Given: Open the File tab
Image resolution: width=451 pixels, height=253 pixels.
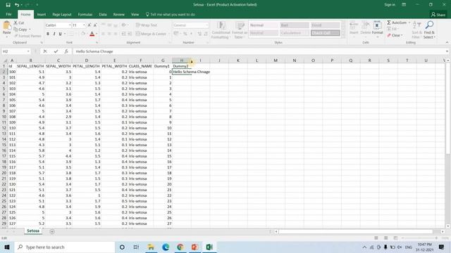Looking at the screenshot, I should tap(8, 14).
